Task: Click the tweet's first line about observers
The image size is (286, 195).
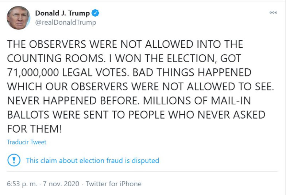Action: [x=125, y=44]
